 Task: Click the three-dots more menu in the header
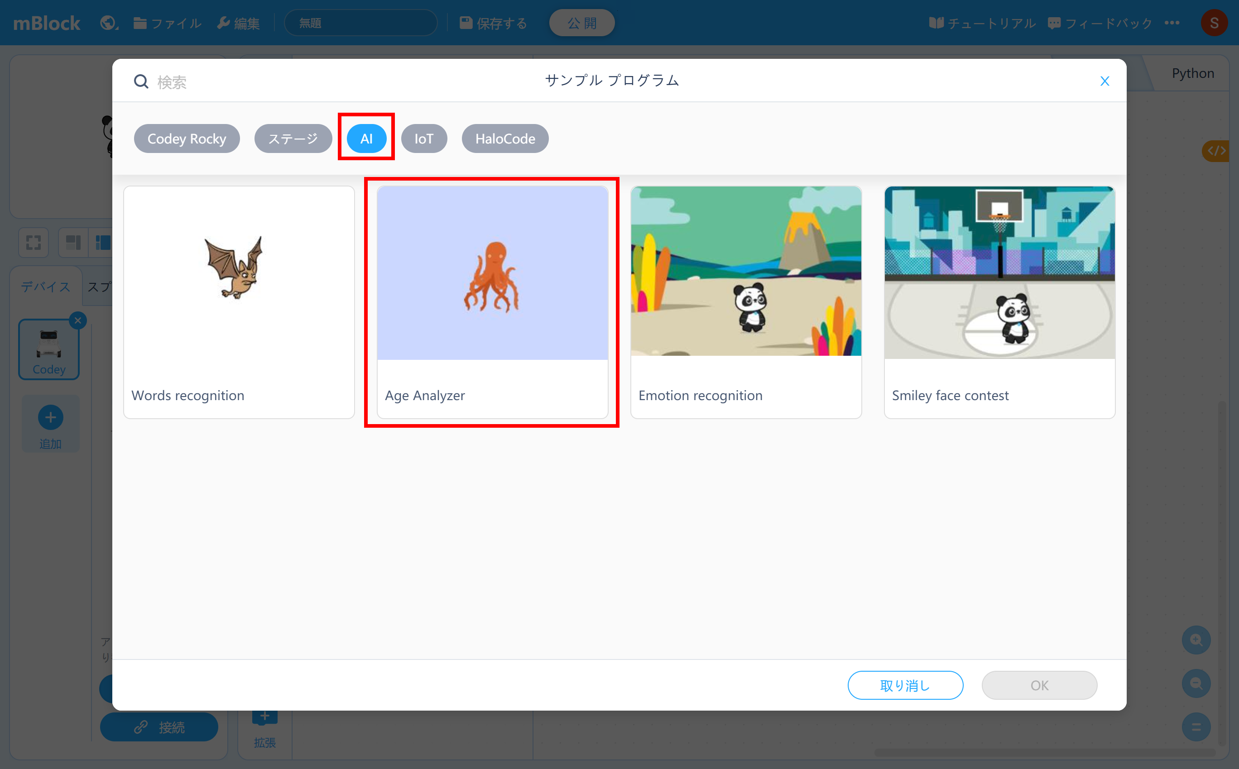(1172, 23)
